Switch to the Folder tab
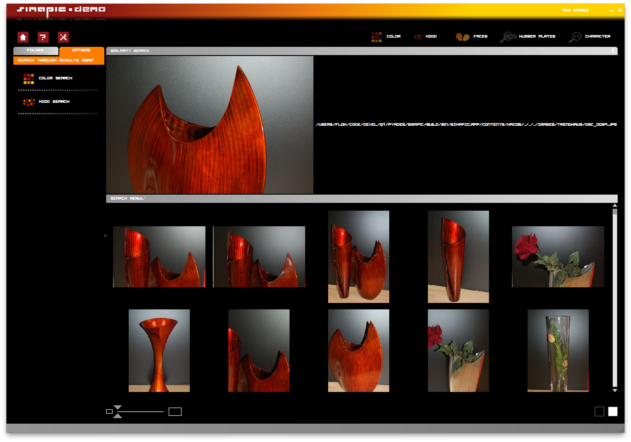 pyautogui.click(x=36, y=50)
